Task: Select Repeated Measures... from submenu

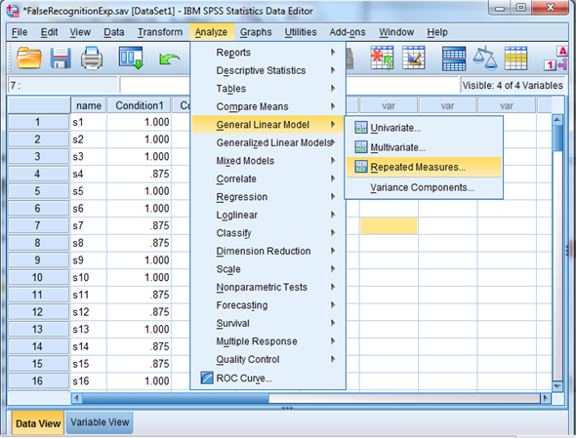Action: coord(424,168)
